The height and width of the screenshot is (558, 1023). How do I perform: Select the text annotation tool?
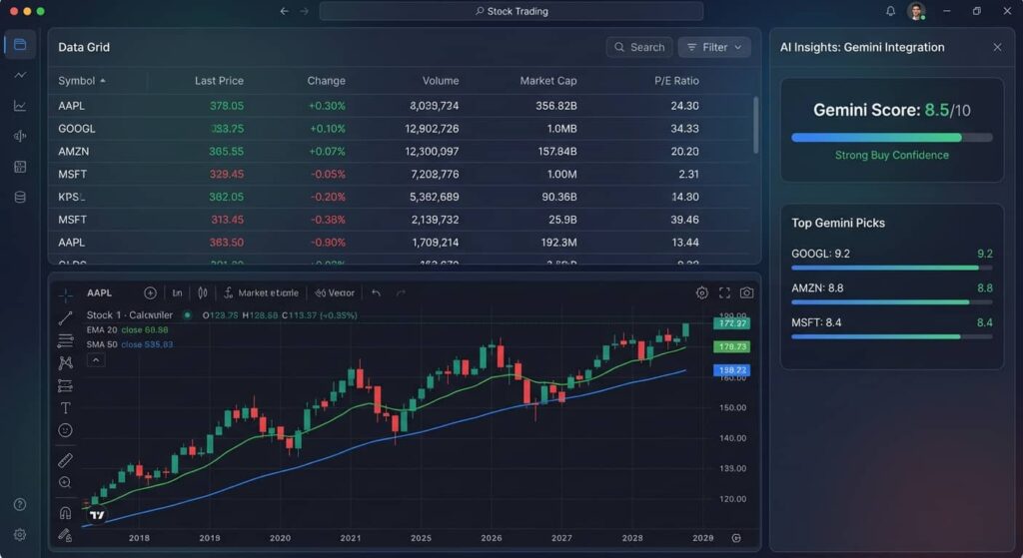click(x=65, y=408)
